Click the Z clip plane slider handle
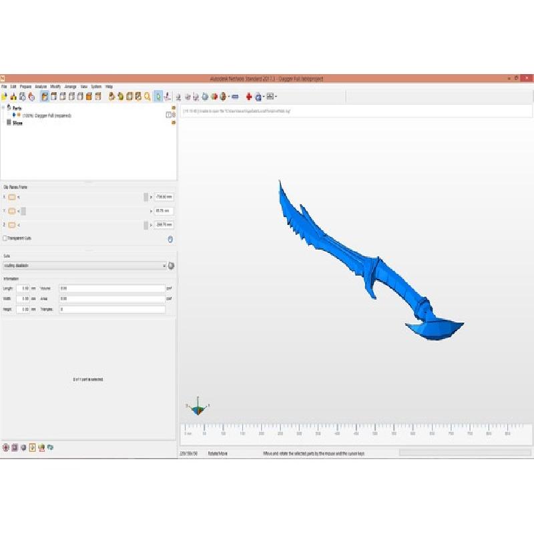Screen dimensions: 534x534 point(146,225)
